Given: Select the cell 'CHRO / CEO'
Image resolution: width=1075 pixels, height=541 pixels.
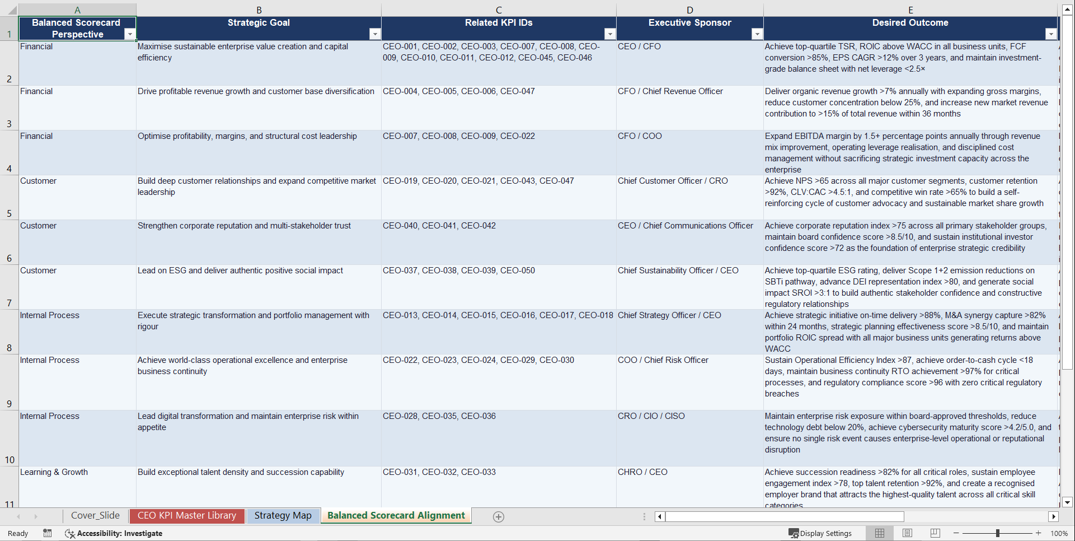Looking at the screenshot, I should point(689,487).
